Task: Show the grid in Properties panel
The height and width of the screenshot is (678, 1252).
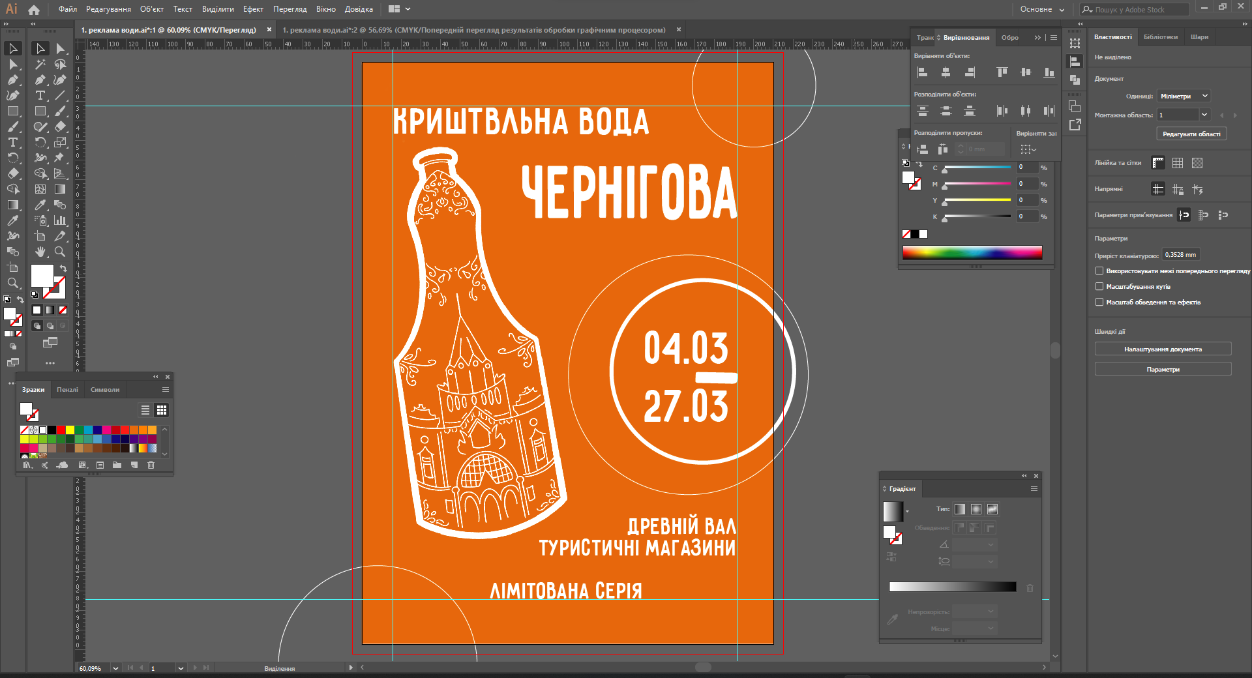Action: coord(1177,163)
